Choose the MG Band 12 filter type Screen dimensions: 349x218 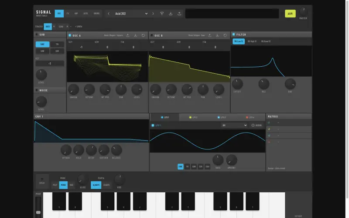266,41
